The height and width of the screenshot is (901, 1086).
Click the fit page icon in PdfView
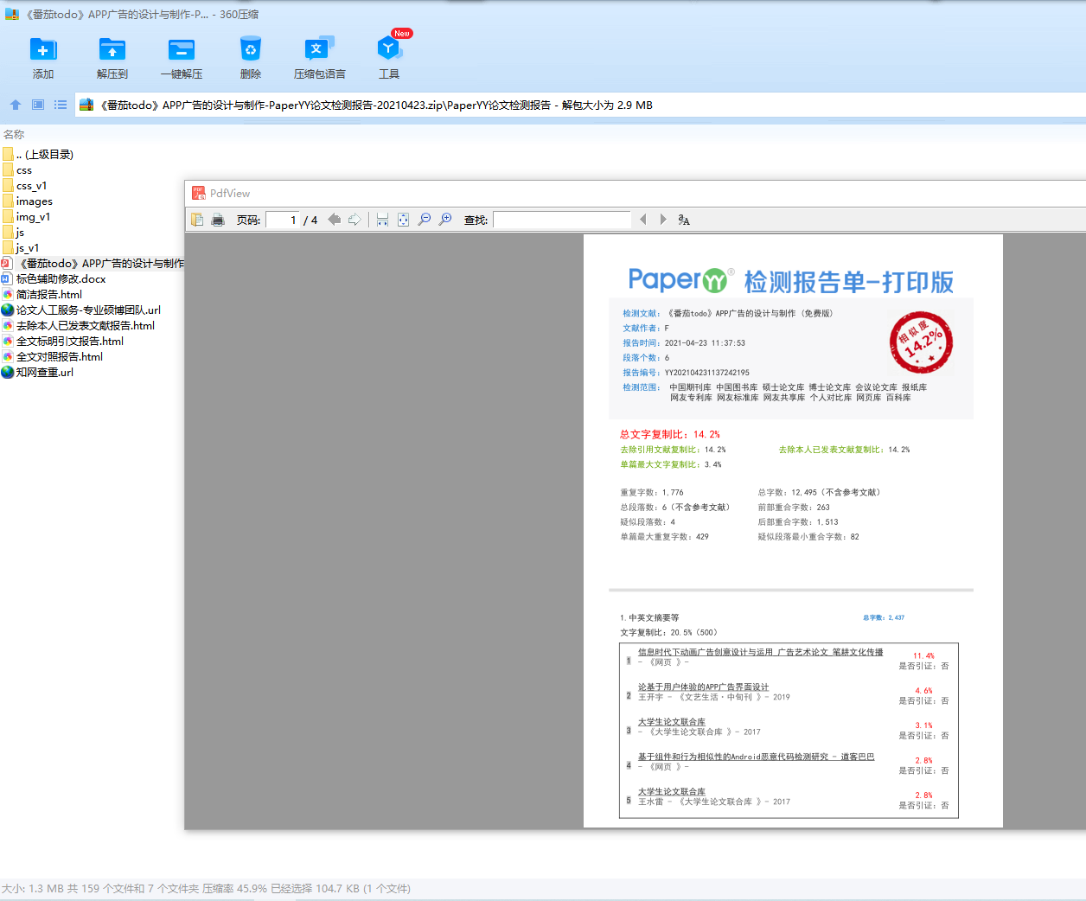click(403, 220)
